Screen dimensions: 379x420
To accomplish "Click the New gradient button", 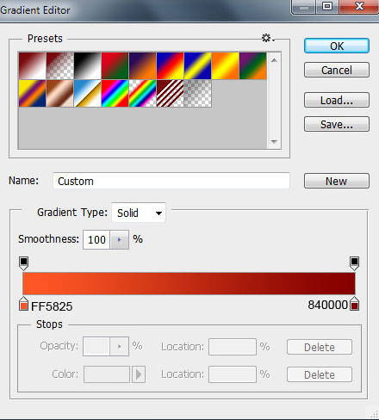I will (x=337, y=181).
